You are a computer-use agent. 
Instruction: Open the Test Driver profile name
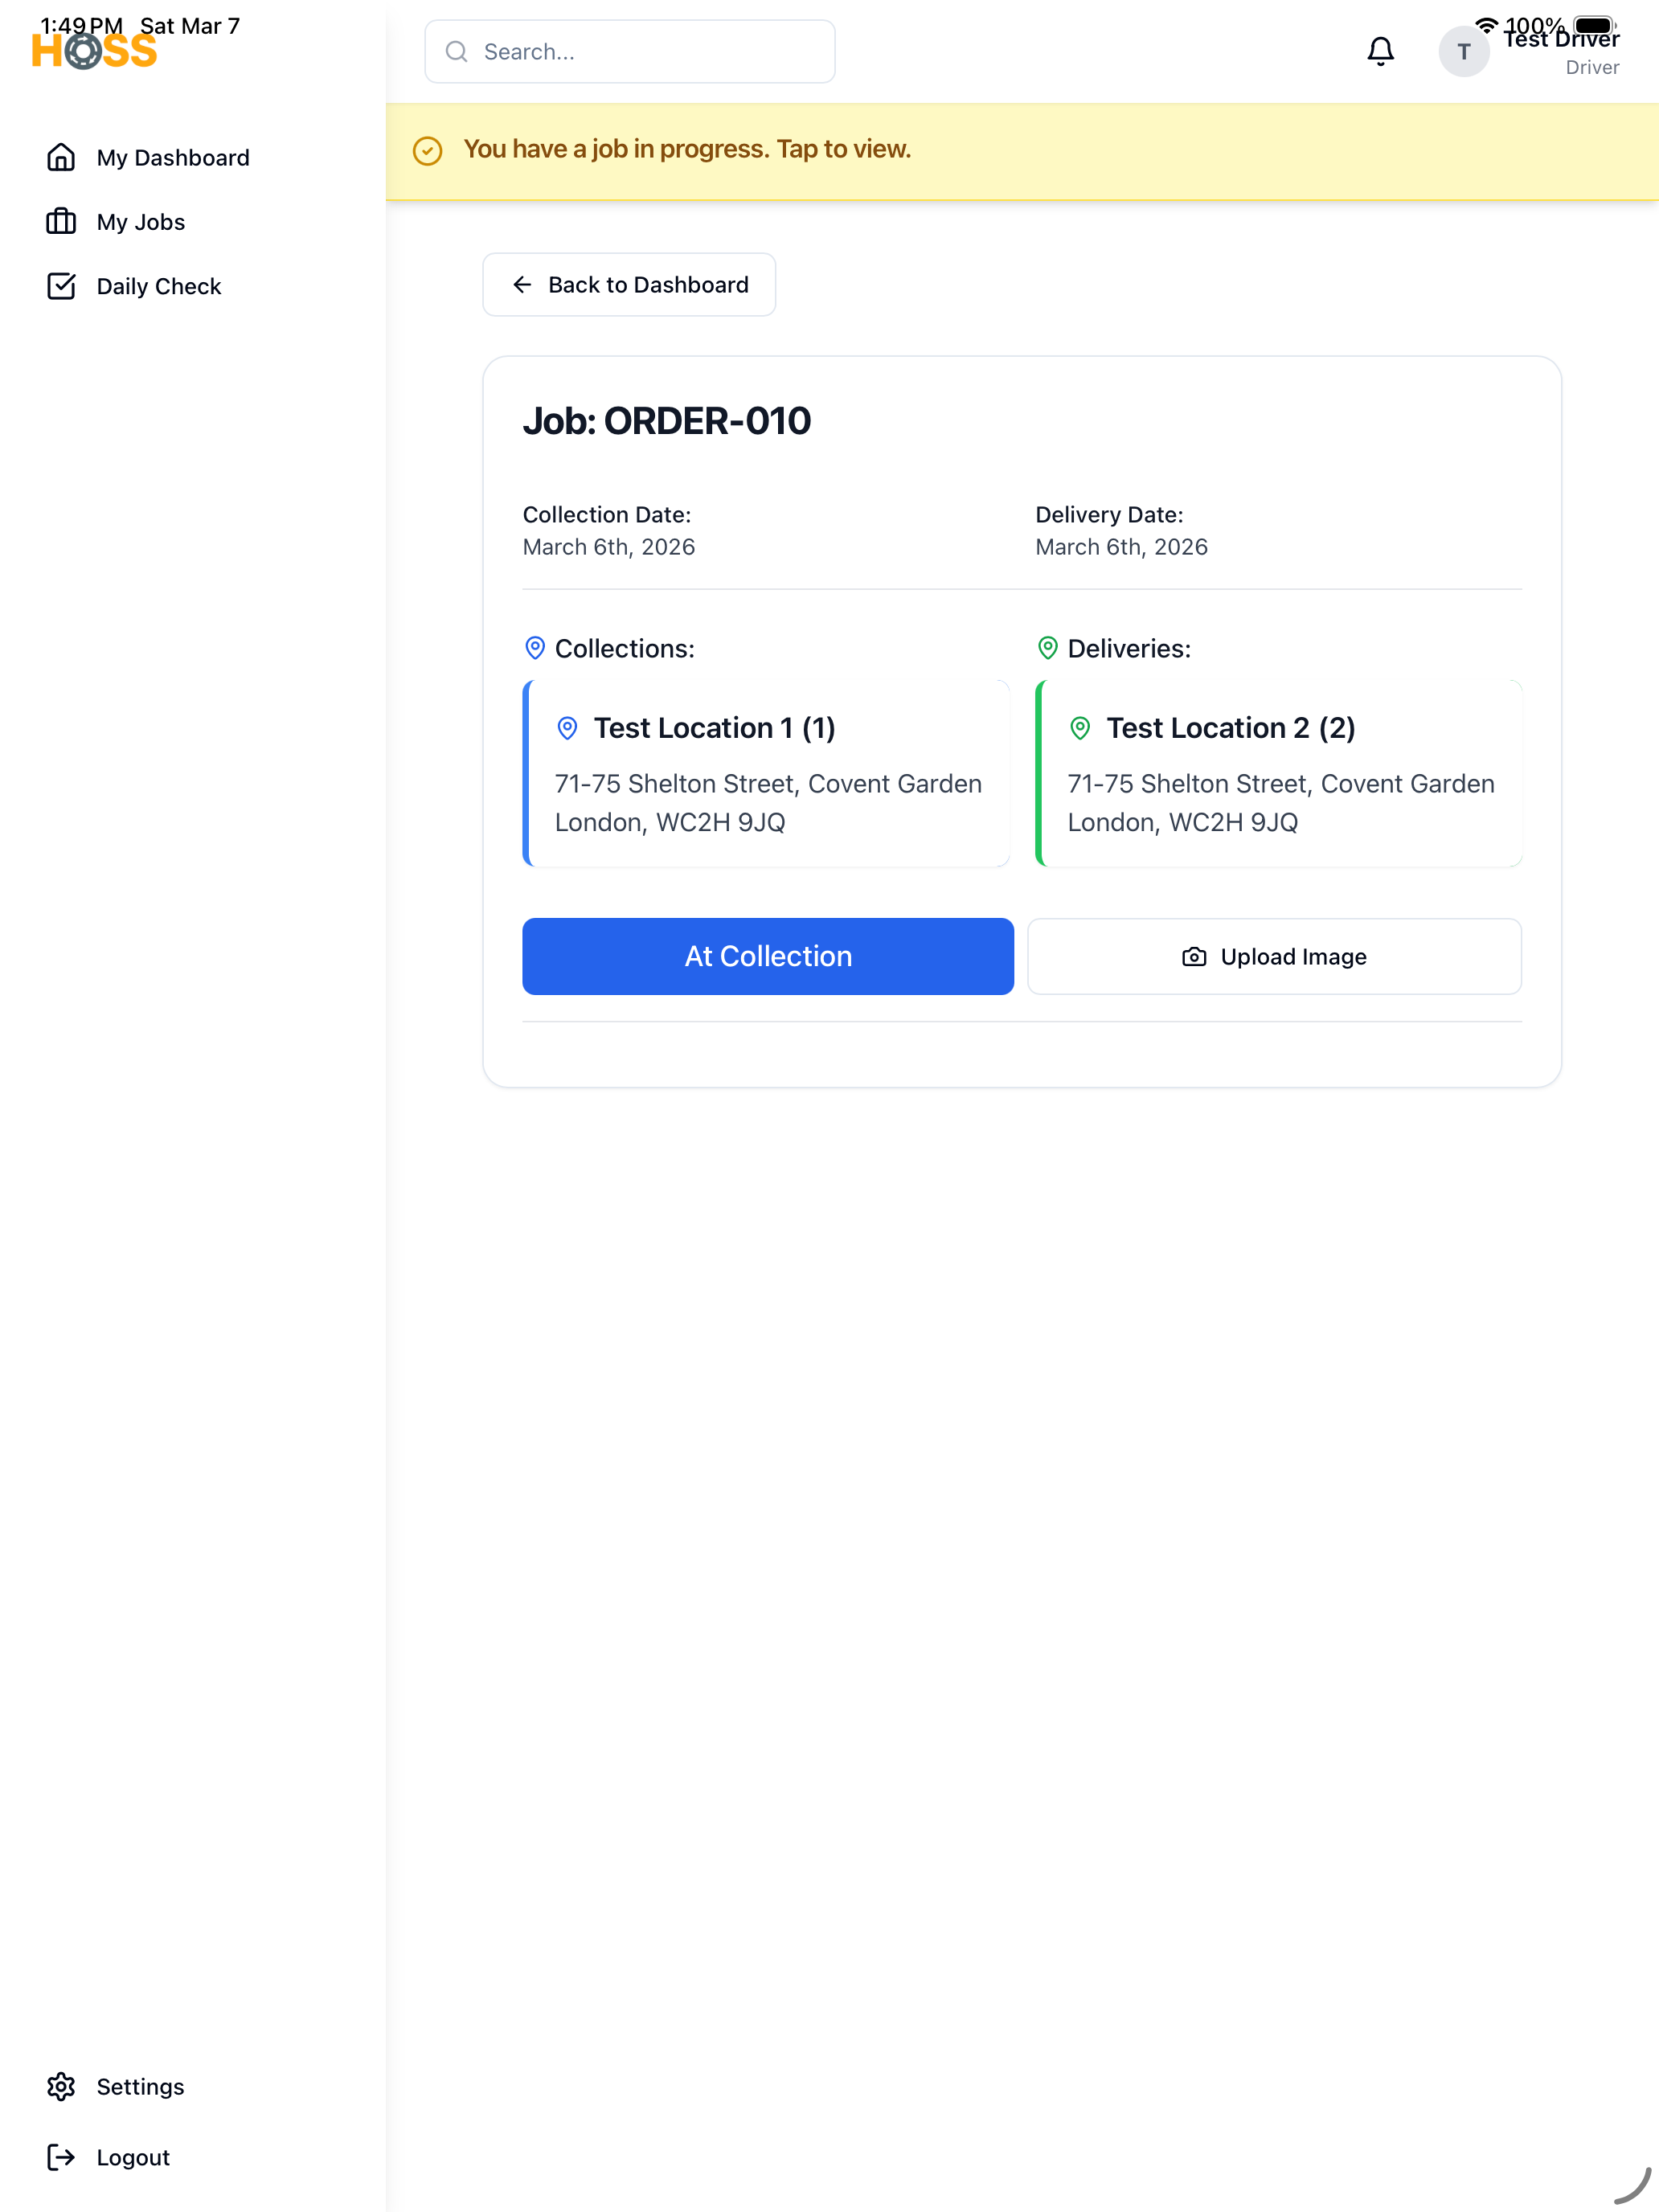(x=1561, y=39)
